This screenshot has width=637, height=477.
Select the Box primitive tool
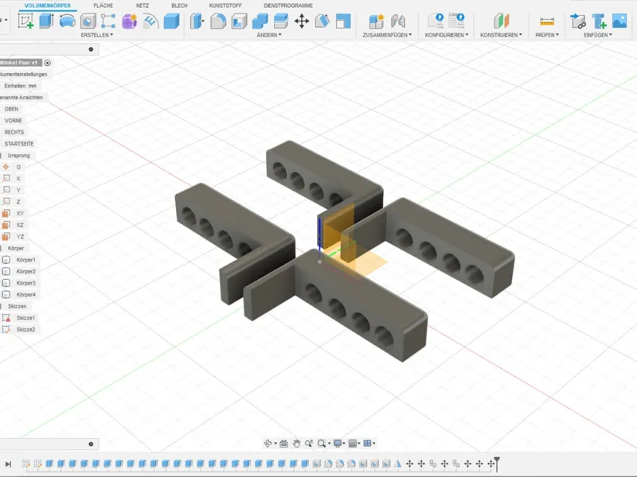pos(171,21)
